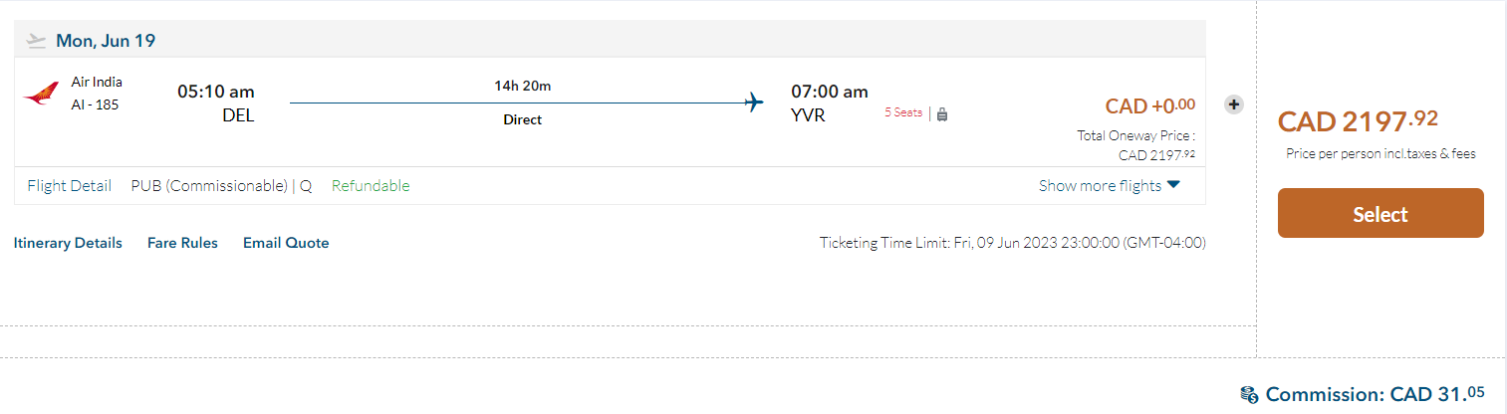Open the Flight Detail link
Viewport: 1507px width, 414px height.
[70, 185]
